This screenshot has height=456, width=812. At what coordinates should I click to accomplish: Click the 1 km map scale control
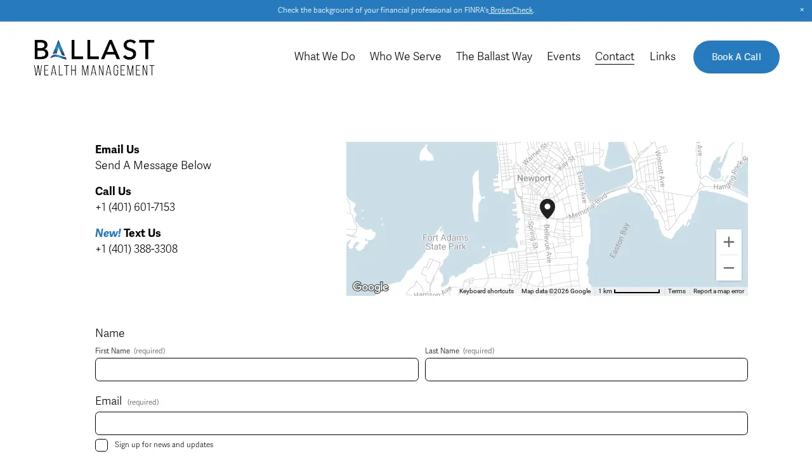629,291
